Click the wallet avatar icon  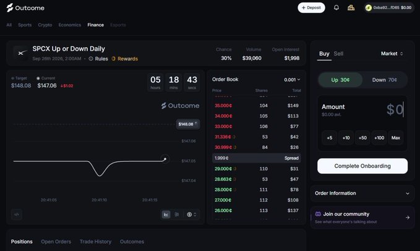click(x=369, y=8)
